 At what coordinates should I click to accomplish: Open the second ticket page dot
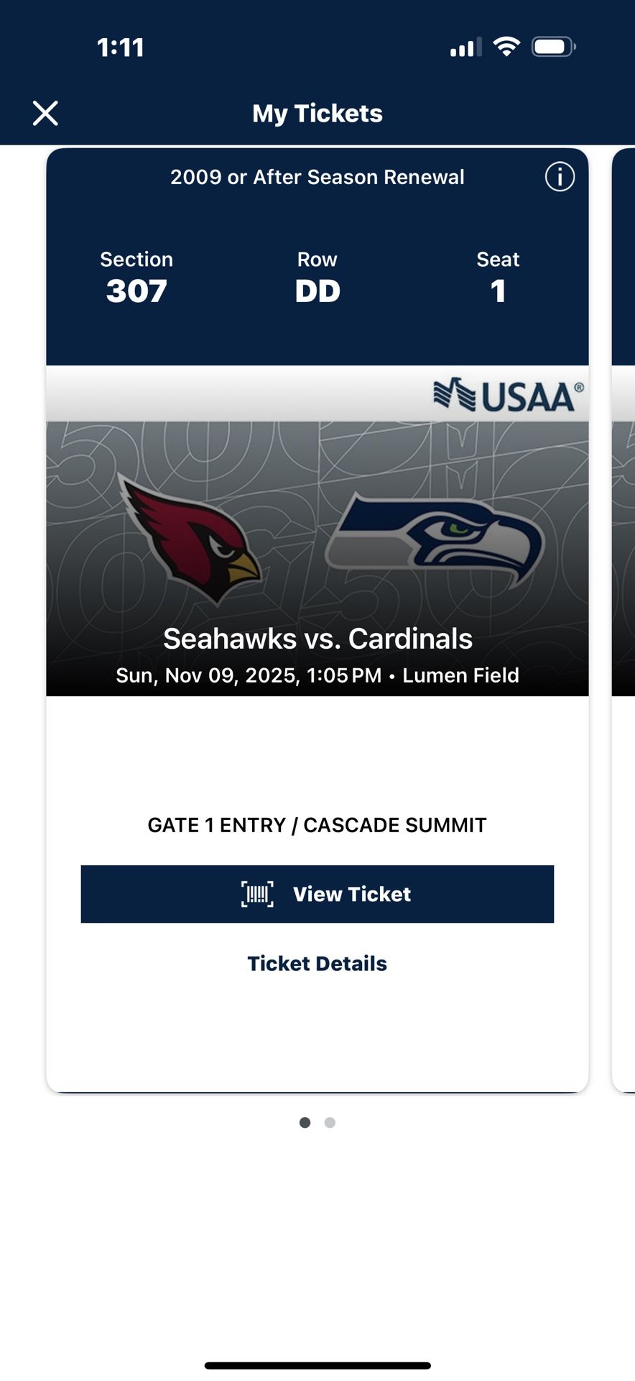[330, 1122]
